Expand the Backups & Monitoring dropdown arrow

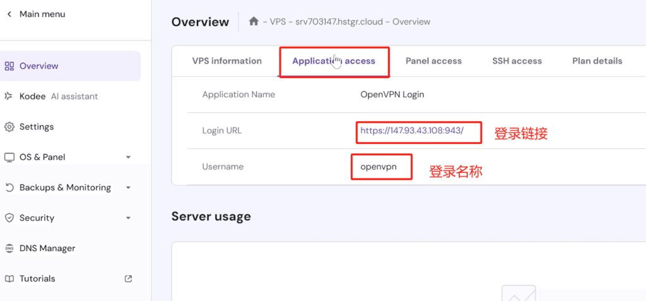[128, 187]
